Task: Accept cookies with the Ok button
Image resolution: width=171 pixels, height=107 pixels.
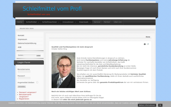Action: 160,105
